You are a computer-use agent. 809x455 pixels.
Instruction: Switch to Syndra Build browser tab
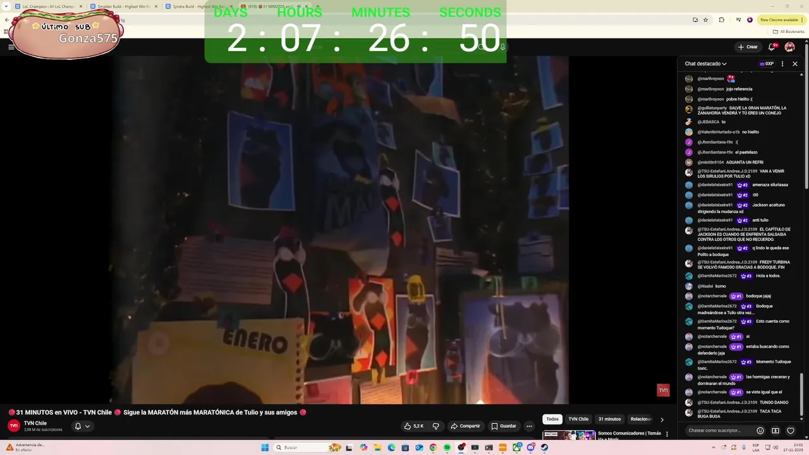pos(200,6)
